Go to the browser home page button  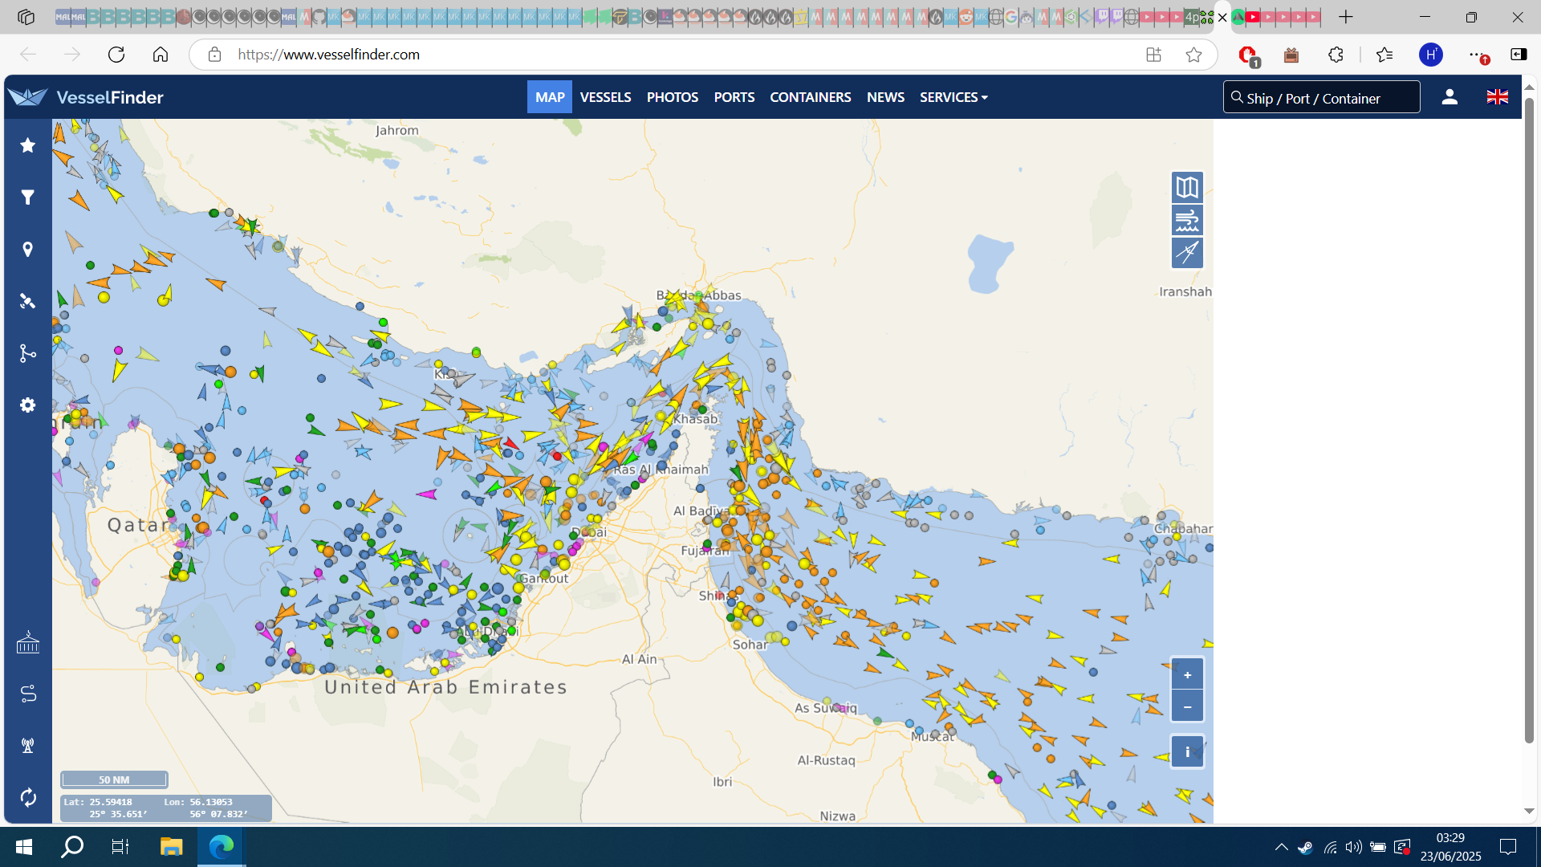pos(161,55)
